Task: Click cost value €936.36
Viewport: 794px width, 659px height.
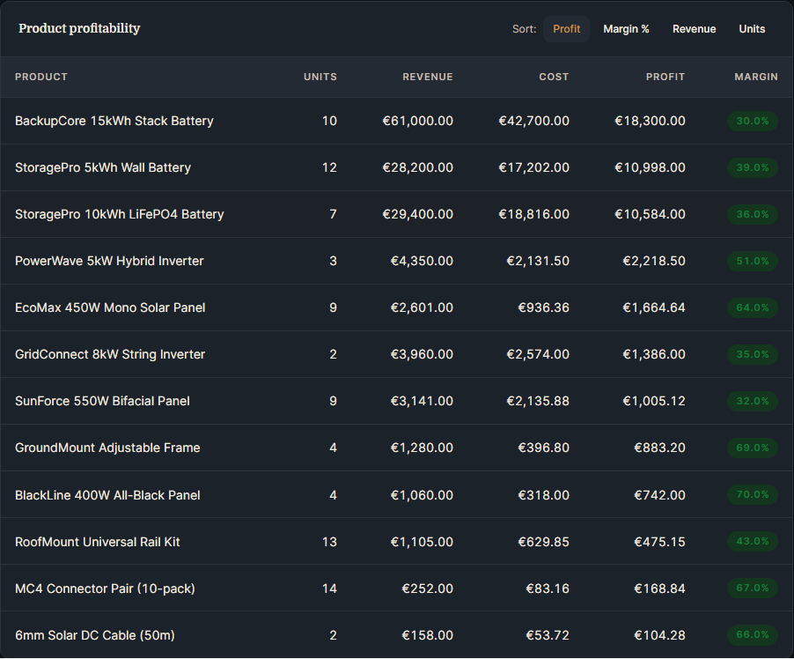Action: 543,307
